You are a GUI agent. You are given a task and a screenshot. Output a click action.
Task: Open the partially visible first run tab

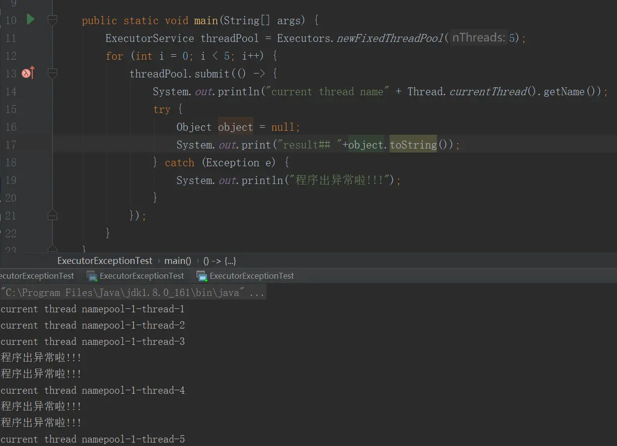click(x=37, y=276)
